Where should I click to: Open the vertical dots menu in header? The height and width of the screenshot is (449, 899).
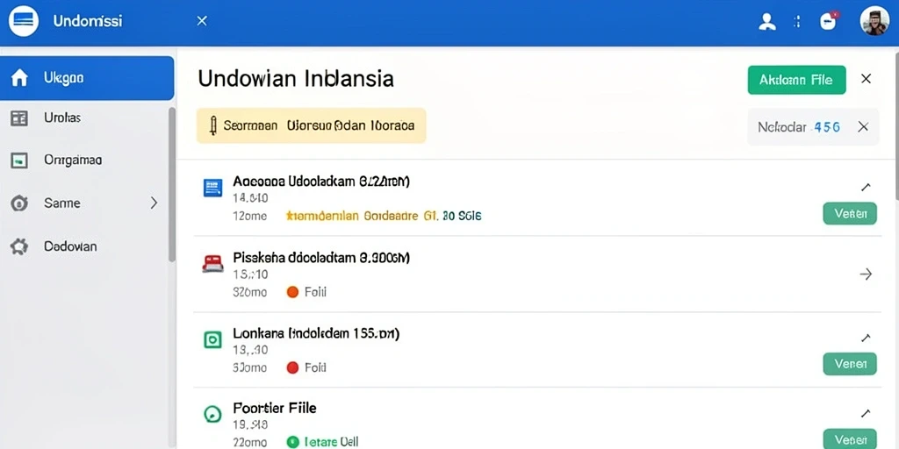(x=796, y=22)
